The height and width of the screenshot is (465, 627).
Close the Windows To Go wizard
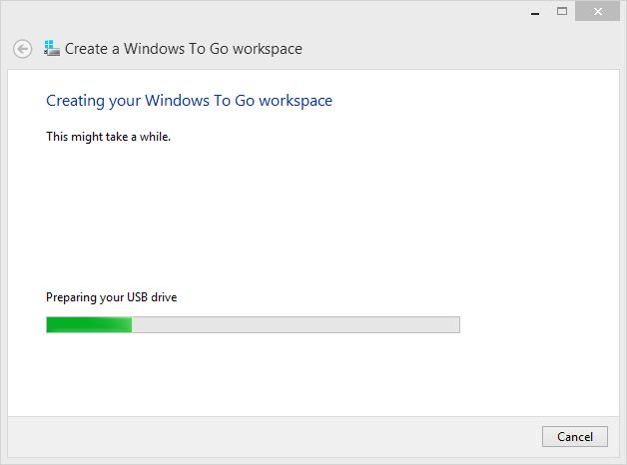[x=597, y=11]
